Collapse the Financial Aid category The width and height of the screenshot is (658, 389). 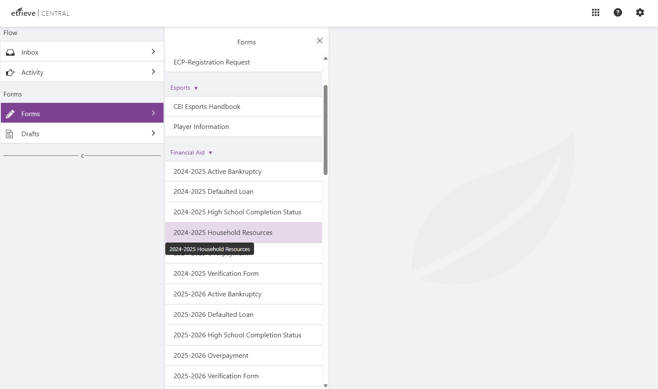pyautogui.click(x=191, y=153)
